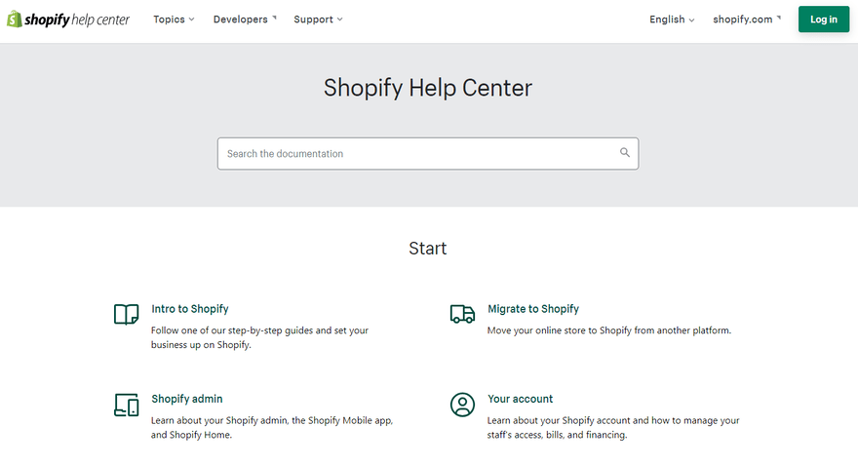Open the Intro to Shopify link

point(190,309)
